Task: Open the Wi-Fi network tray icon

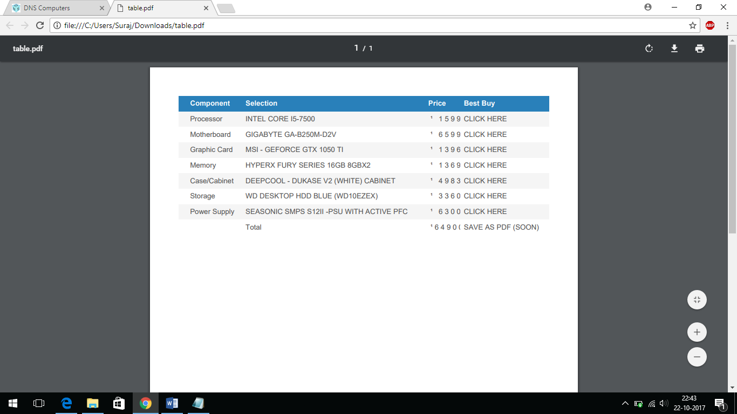Action: point(652,403)
